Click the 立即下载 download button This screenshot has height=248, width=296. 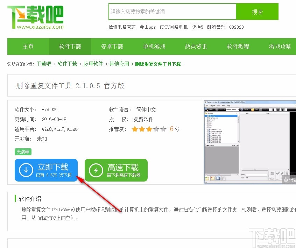(x=46, y=170)
